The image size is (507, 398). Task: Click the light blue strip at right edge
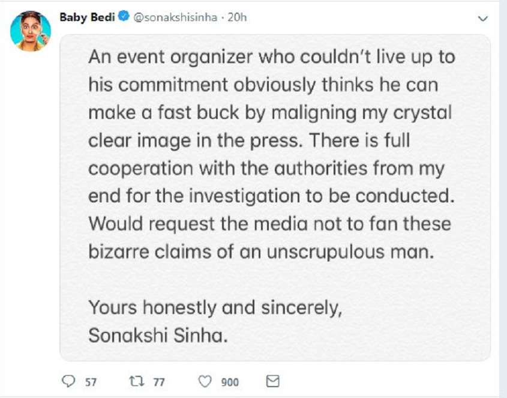coord(503,199)
